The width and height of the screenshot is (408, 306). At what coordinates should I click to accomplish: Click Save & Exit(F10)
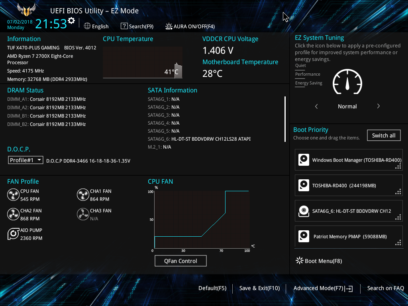tap(259, 288)
